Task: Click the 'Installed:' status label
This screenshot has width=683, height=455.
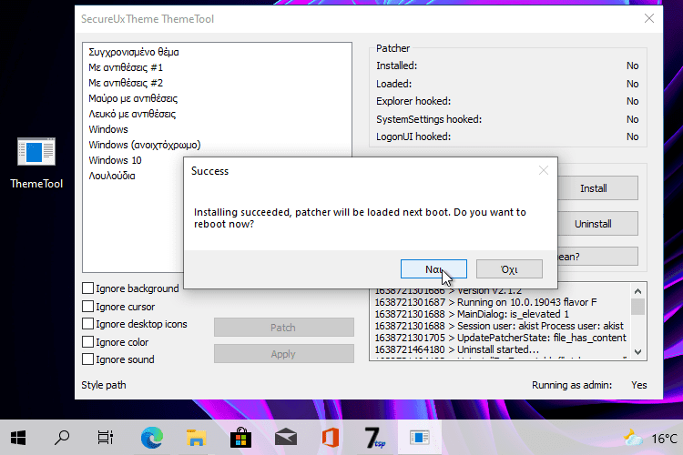Action: 396,66
